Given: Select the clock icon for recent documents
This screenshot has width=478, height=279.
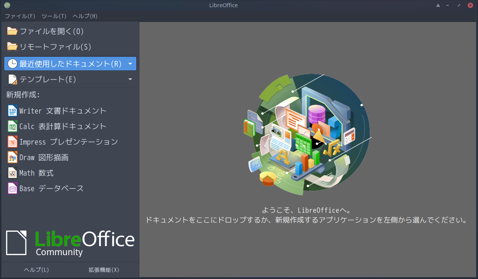Looking at the screenshot, I should coord(11,63).
